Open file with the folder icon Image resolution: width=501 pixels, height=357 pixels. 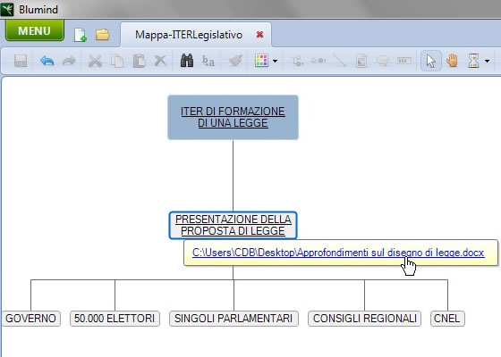click(x=103, y=35)
